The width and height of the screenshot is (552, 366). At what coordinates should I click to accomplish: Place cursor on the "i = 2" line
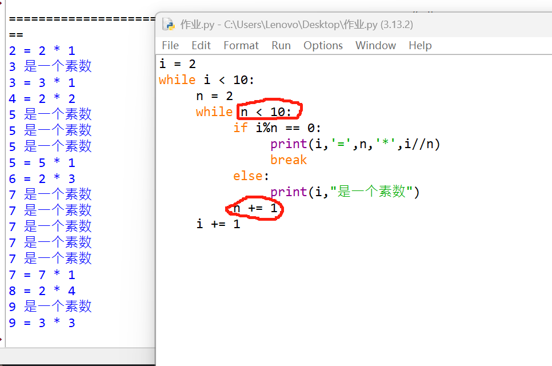(177, 63)
